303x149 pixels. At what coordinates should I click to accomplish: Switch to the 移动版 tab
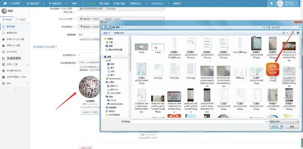coord(7,19)
